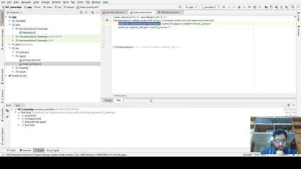This screenshot has height=169, width=301.
Task: Expand the Run tasks step
Action: [19, 125]
